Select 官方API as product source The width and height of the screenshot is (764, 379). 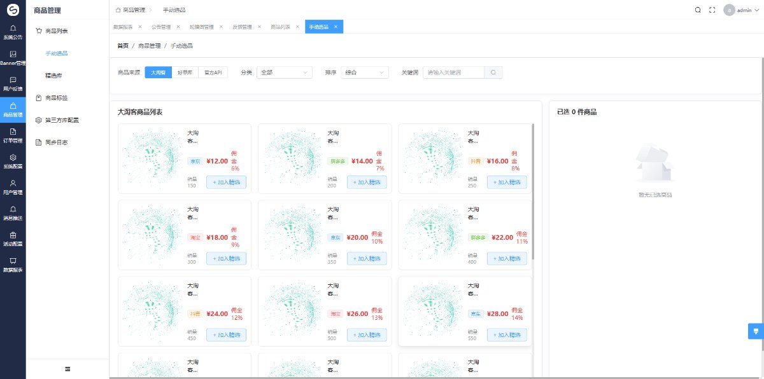click(x=213, y=72)
